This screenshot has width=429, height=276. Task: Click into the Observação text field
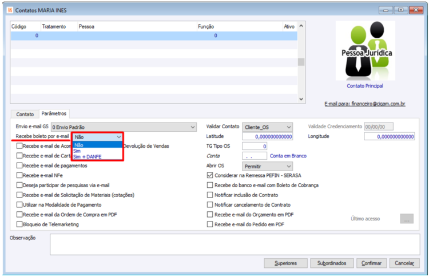click(235, 245)
